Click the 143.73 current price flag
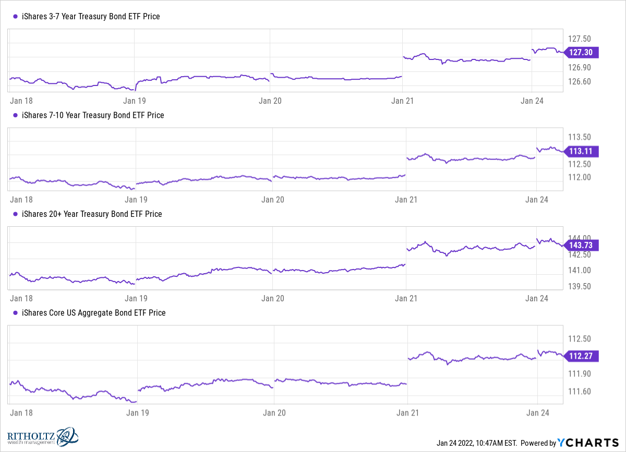 582,245
